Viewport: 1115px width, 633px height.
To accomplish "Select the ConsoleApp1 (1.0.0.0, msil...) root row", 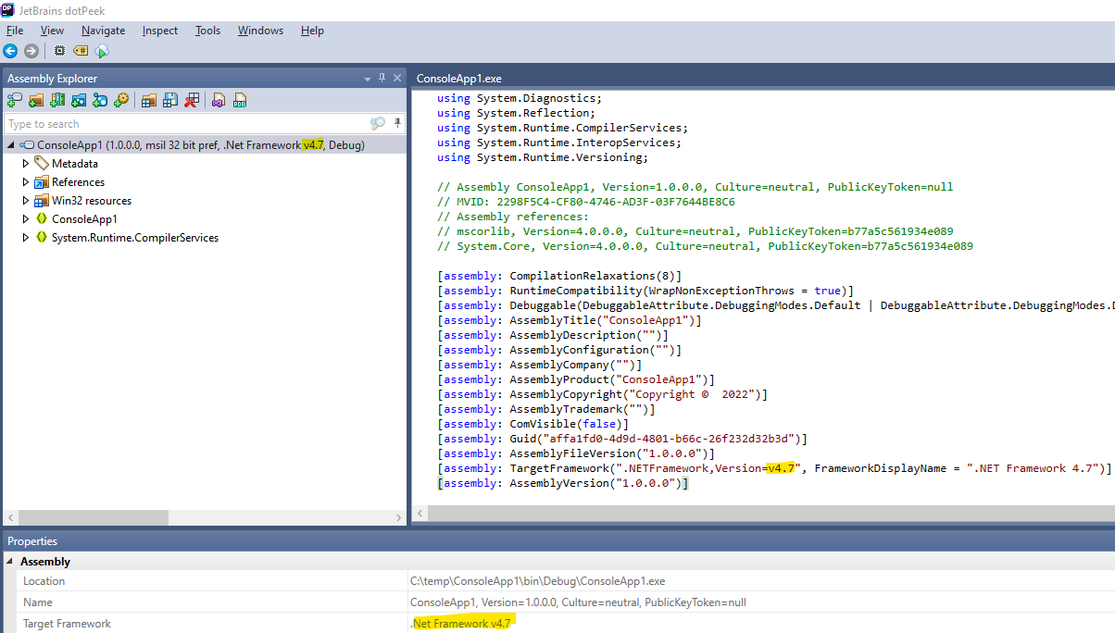I will pos(204,145).
